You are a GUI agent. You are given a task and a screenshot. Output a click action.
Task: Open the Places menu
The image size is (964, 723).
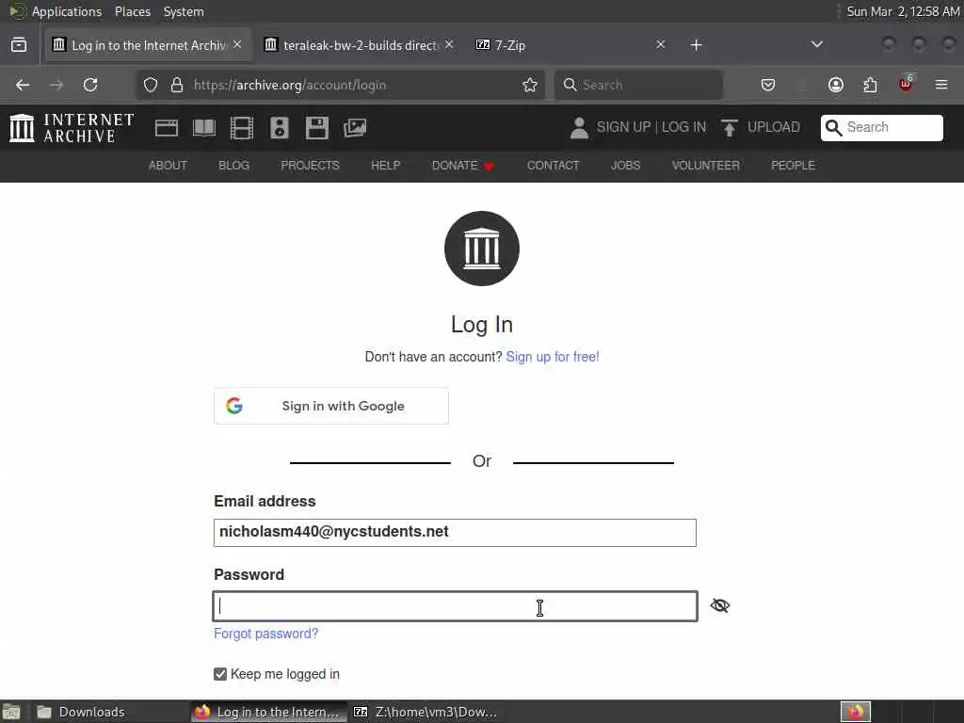click(133, 11)
